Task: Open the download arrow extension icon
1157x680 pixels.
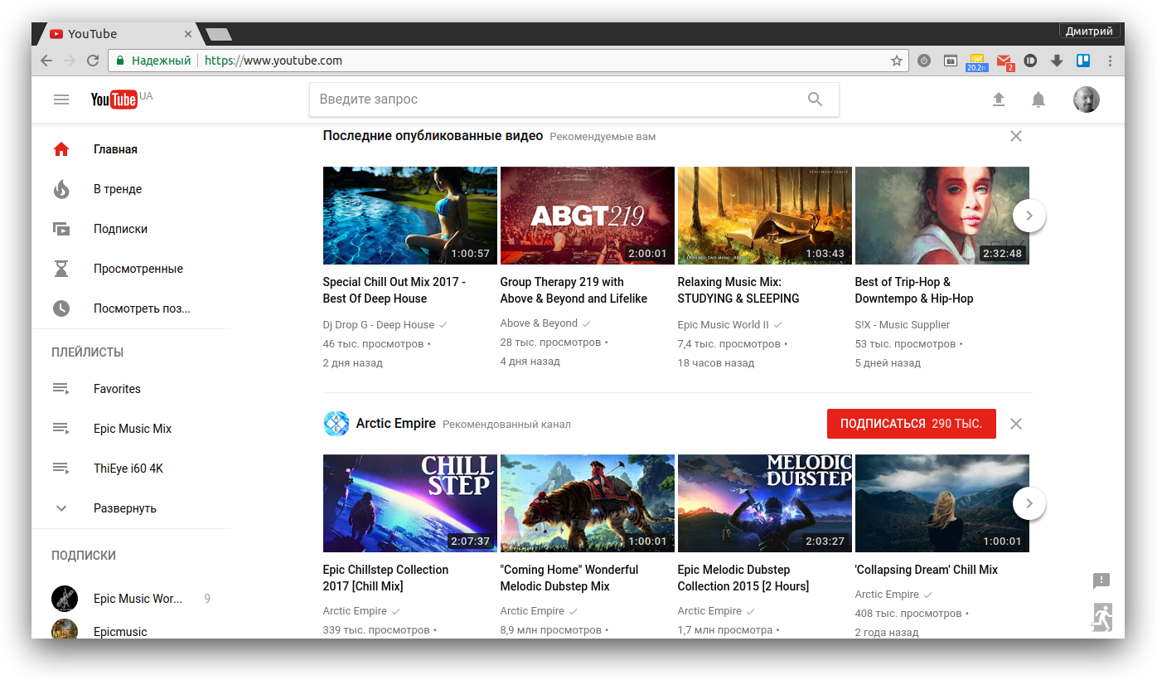Action: [1057, 61]
